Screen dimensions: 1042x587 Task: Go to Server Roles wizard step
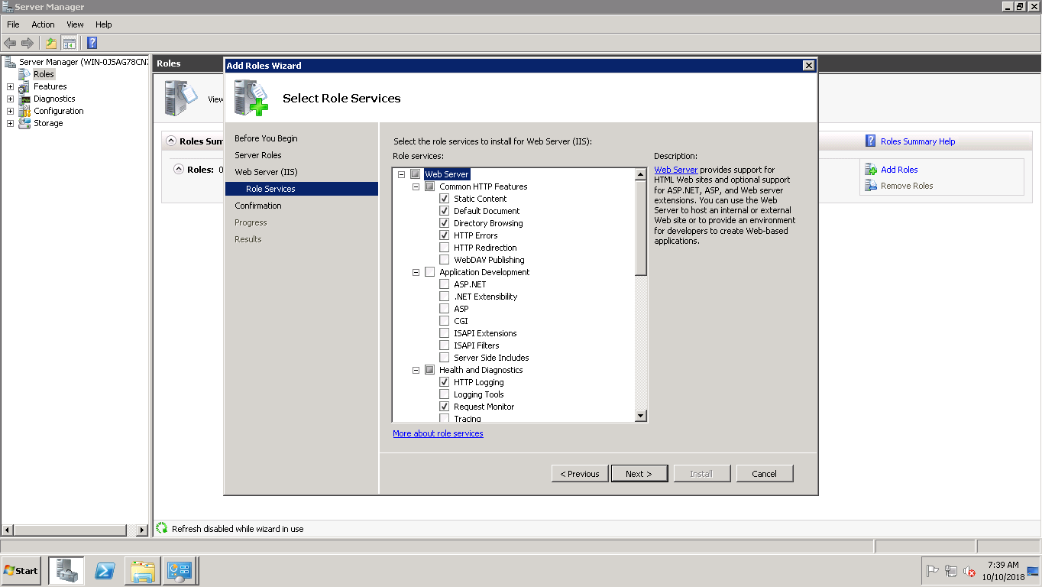click(x=258, y=155)
